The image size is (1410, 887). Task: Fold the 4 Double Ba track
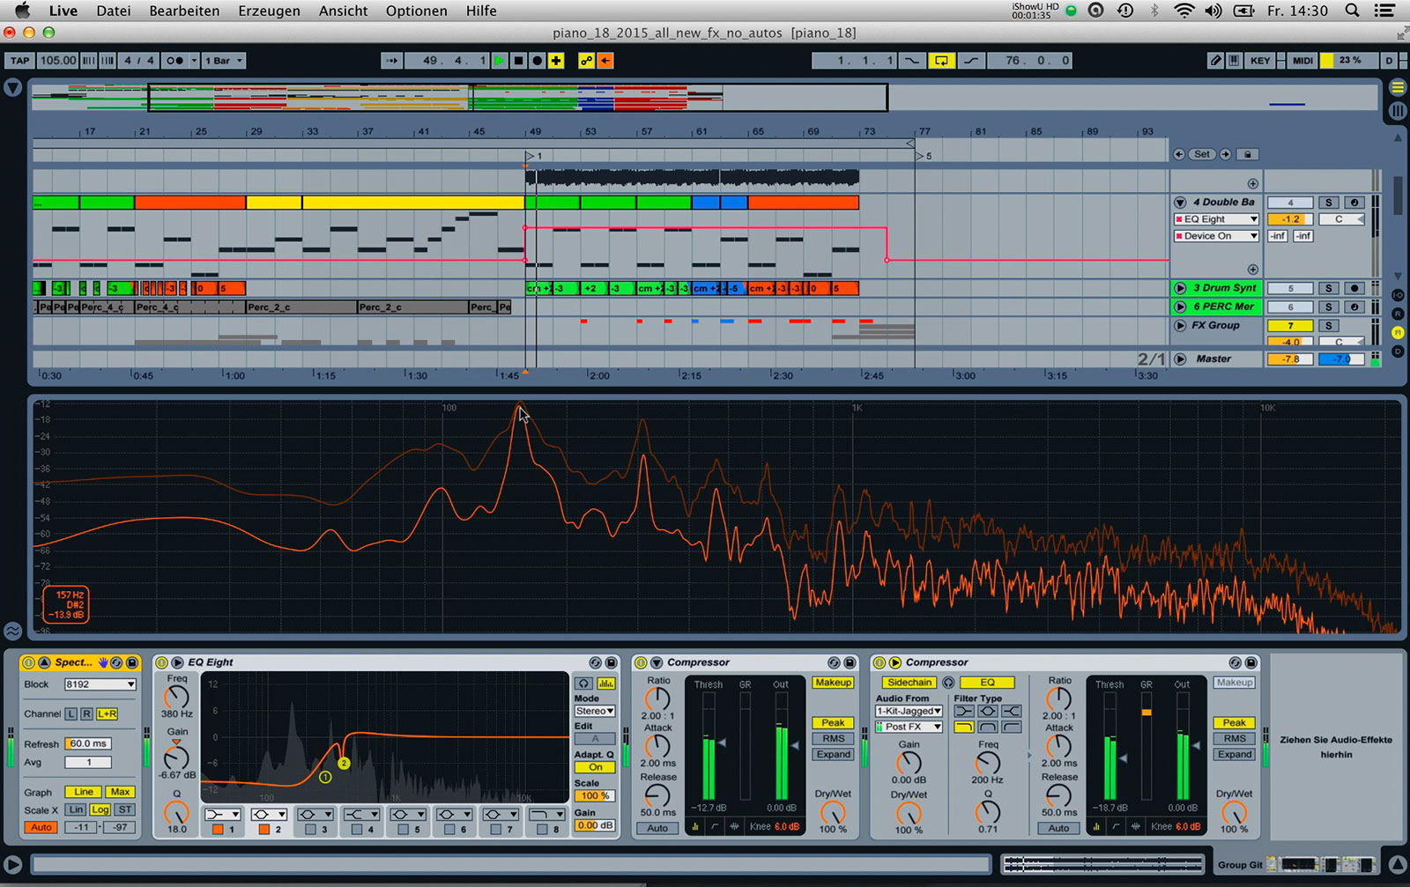pyautogui.click(x=1180, y=203)
